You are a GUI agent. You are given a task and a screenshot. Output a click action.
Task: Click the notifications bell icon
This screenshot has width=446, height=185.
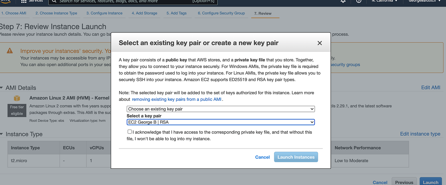pos(343,1)
